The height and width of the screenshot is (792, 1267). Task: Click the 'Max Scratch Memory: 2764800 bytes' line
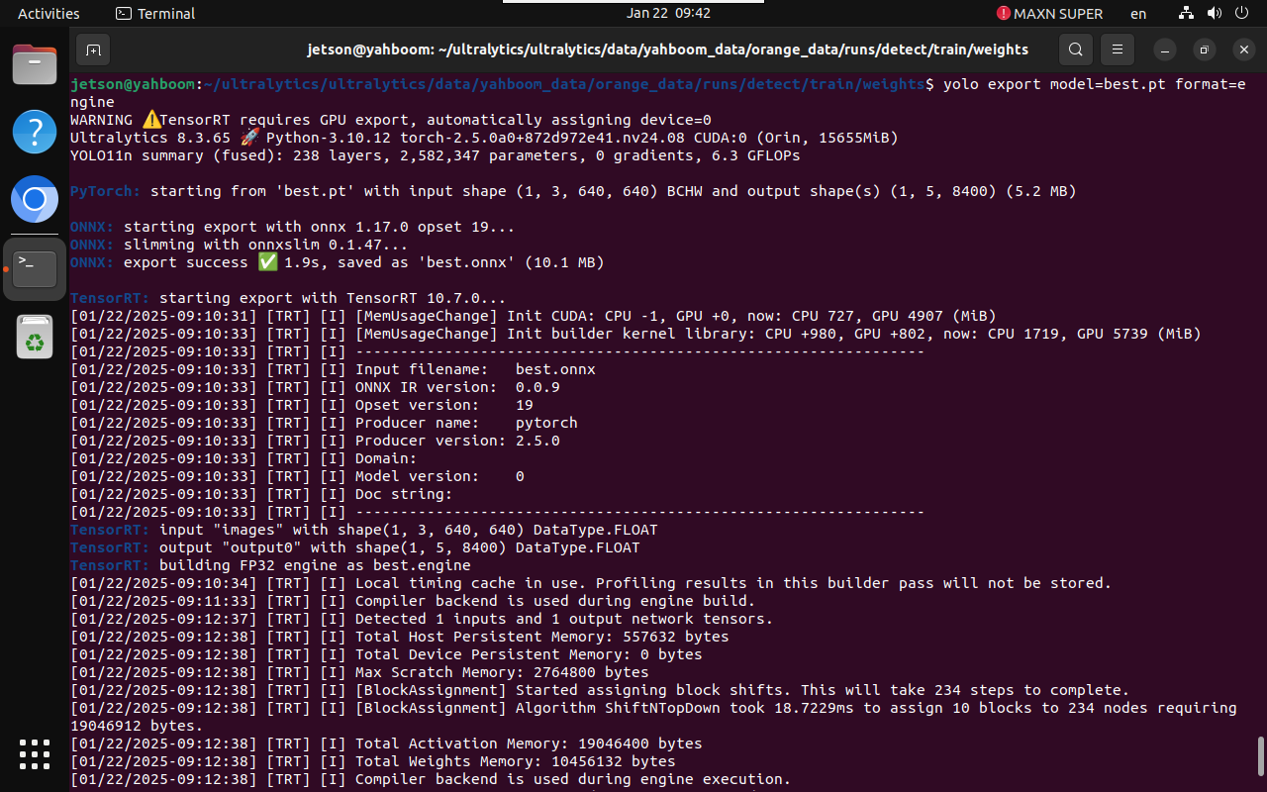(x=359, y=672)
